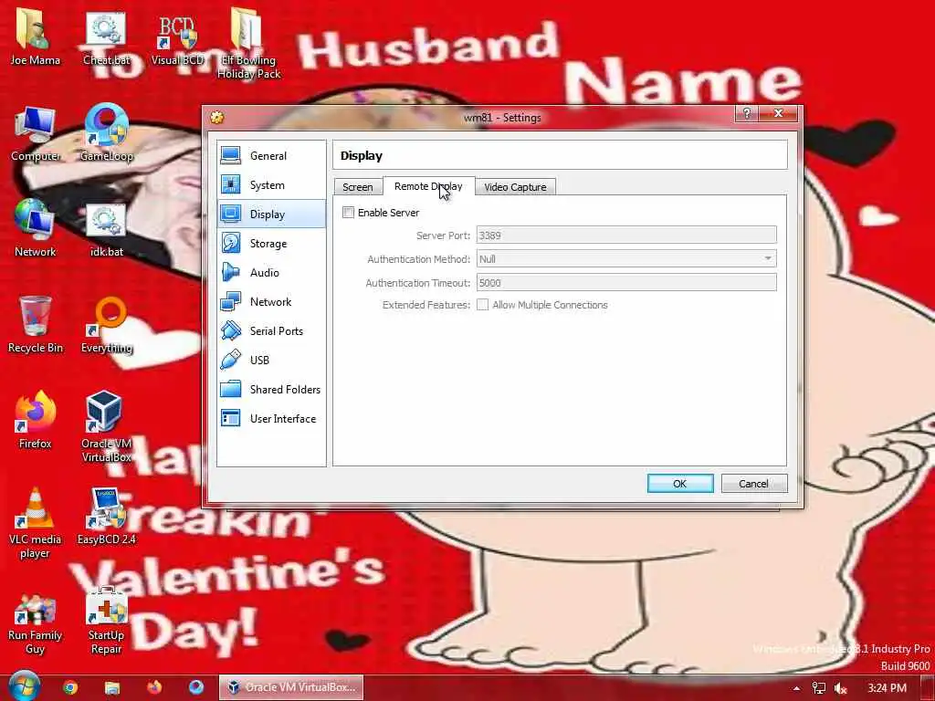This screenshot has width=935, height=701.
Task: Launch Chrome from the taskbar
Action: (x=70, y=687)
